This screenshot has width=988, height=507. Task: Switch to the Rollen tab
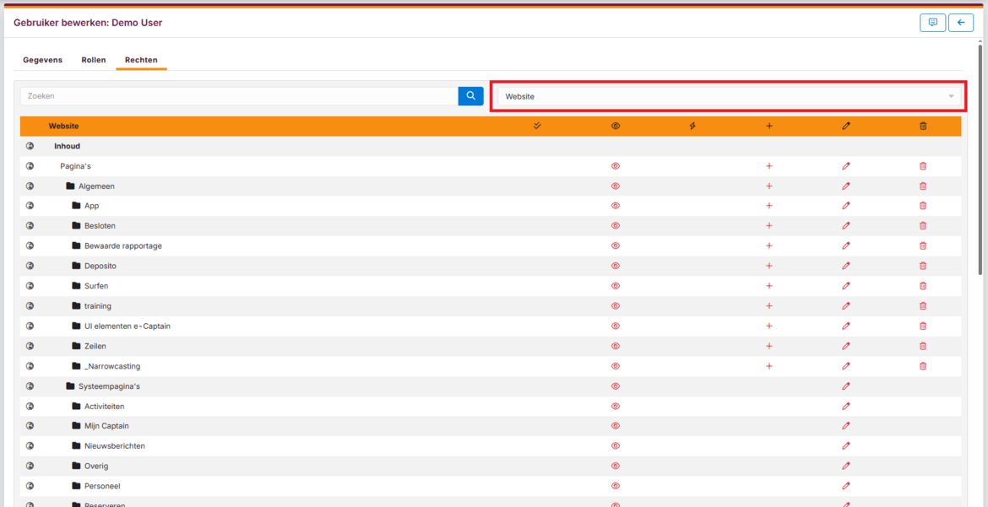[x=93, y=60]
